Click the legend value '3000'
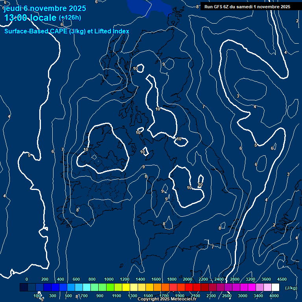 point(243,296)
